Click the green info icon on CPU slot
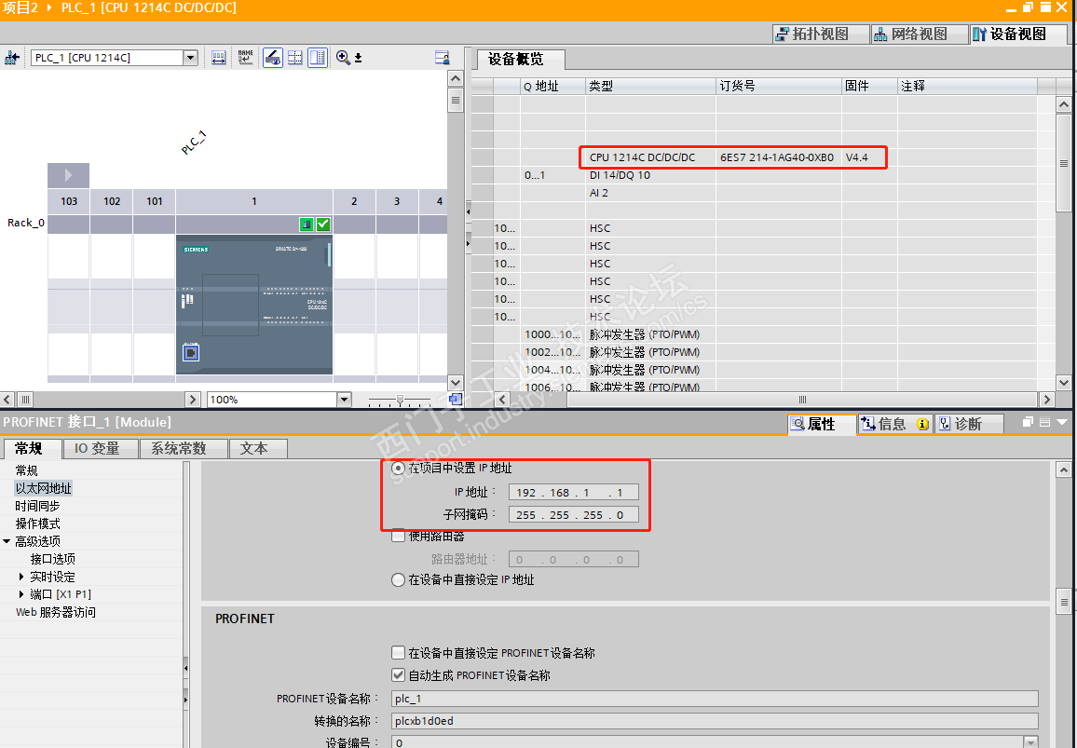 [307, 224]
